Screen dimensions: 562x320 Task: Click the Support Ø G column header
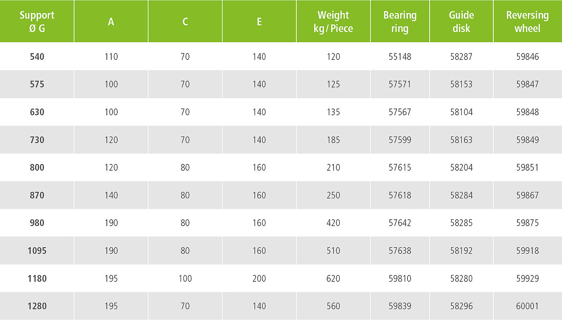pyautogui.click(x=37, y=22)
